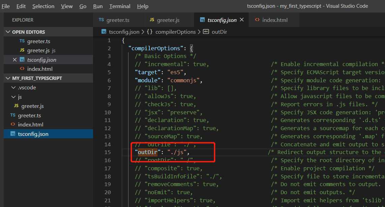Click the "target" key in the code
This screenshot has width=385, height=207.
click(x=148, y=72)
